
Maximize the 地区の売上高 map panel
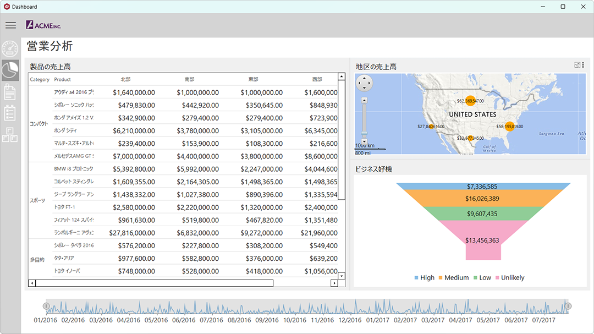[577, 65]
